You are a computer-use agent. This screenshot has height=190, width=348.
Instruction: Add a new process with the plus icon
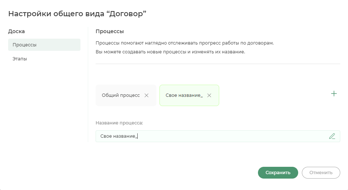(334, 94)
